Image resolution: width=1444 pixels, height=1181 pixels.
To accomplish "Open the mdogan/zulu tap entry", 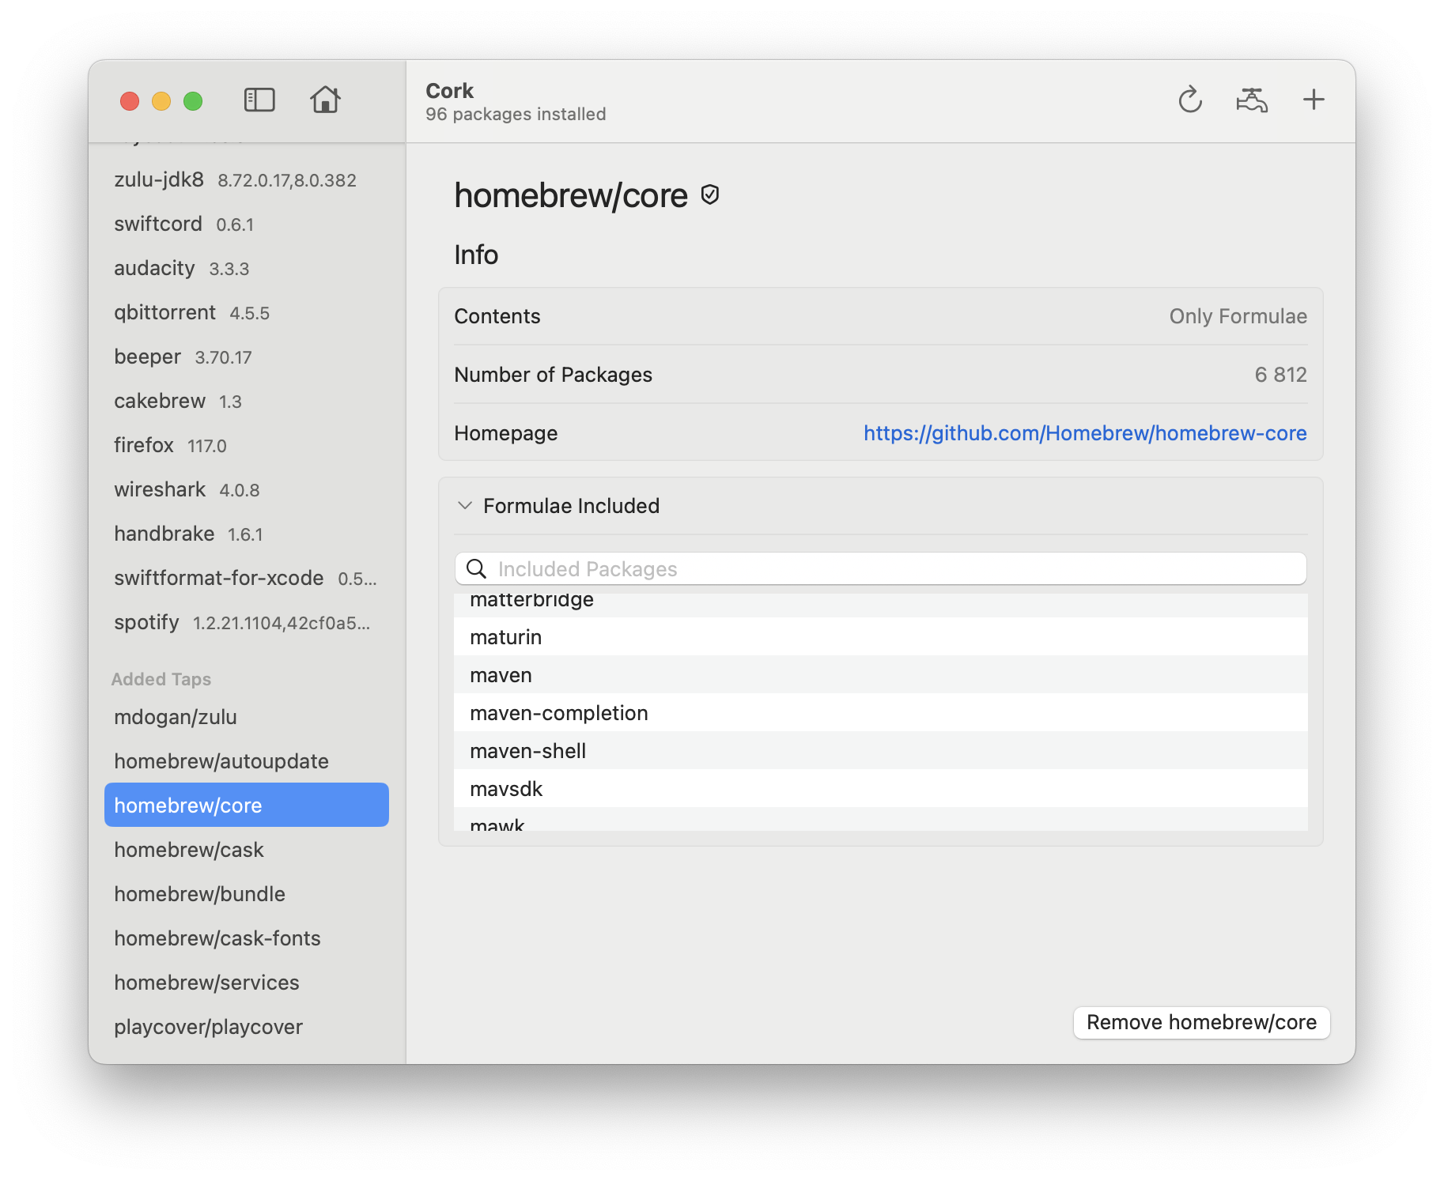I will tap(176, 717).
